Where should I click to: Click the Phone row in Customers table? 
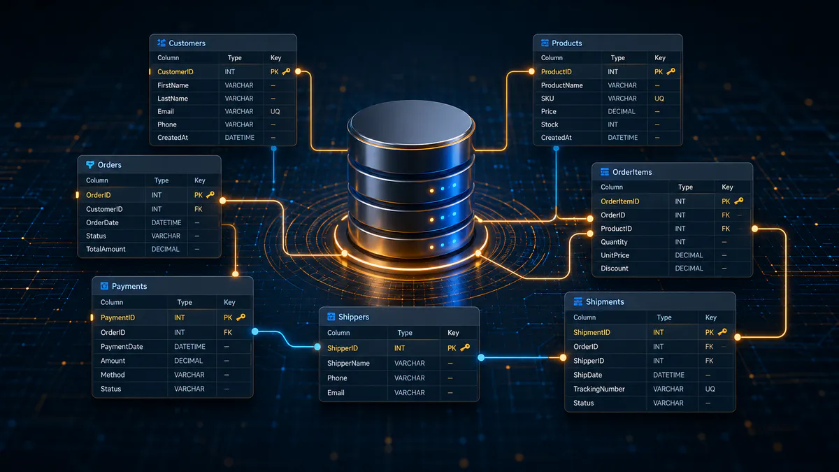click(x=223, y=124)
